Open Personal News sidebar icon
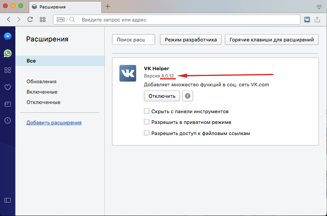This screenshot has width=327, height=216. (x=8, y=104)
